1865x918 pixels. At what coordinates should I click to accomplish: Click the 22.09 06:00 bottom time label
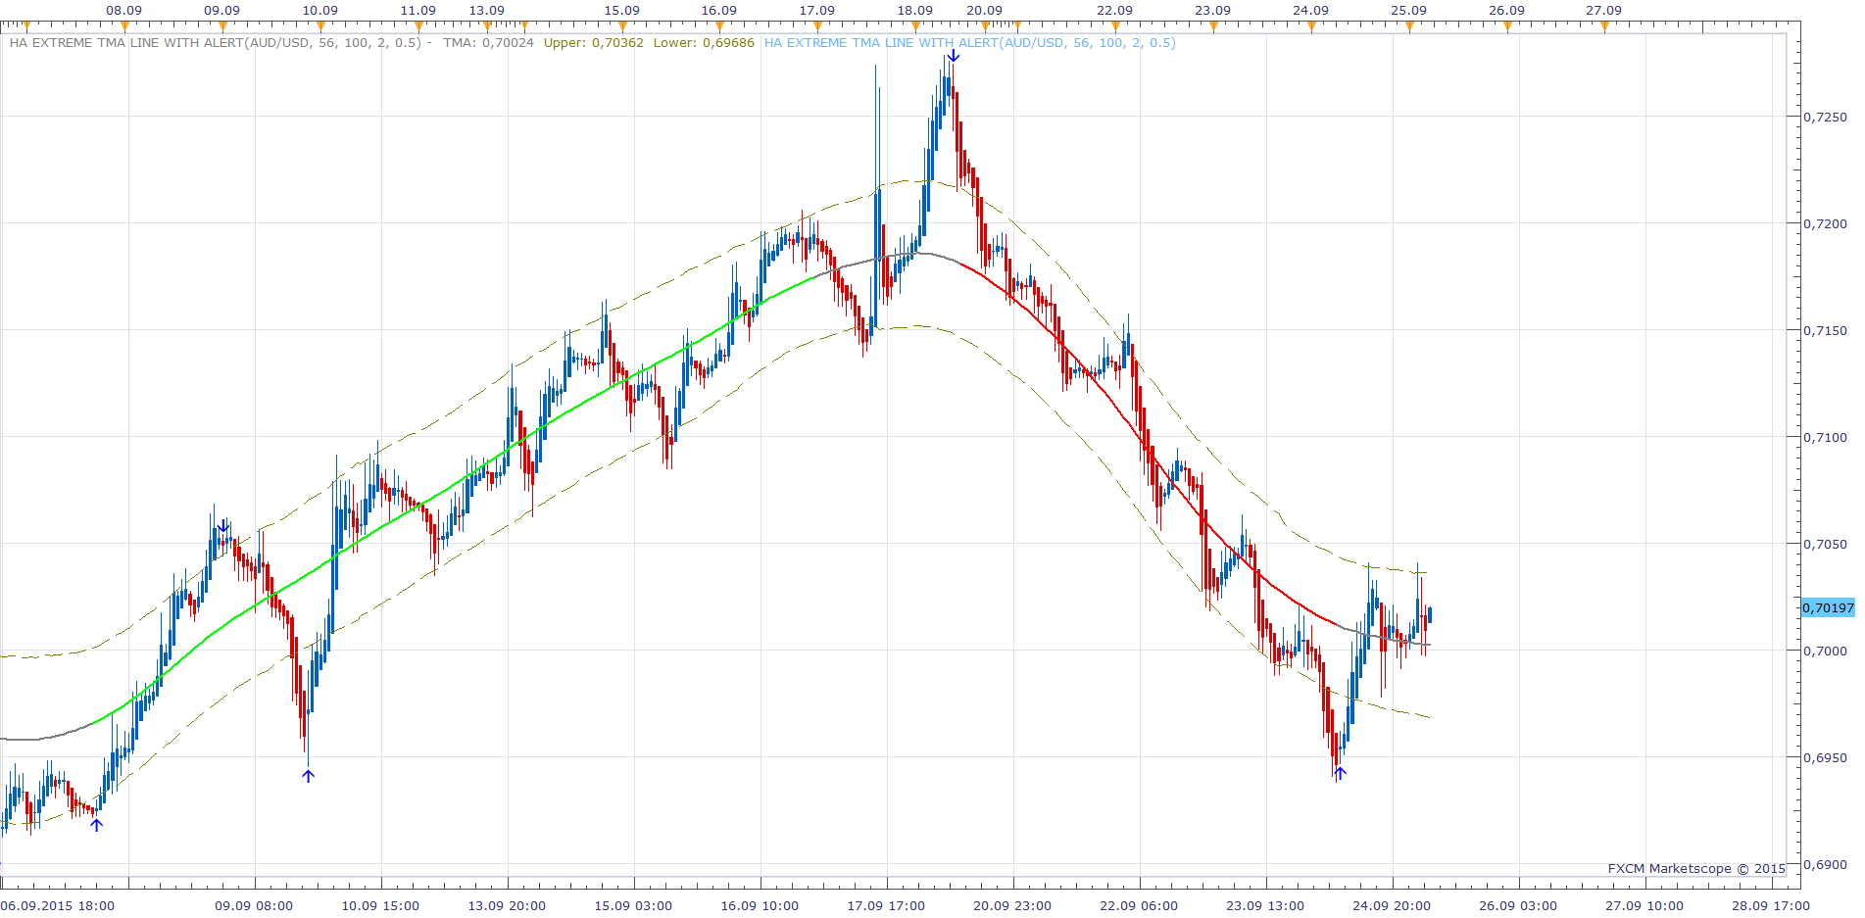[x=1139, y=906]
